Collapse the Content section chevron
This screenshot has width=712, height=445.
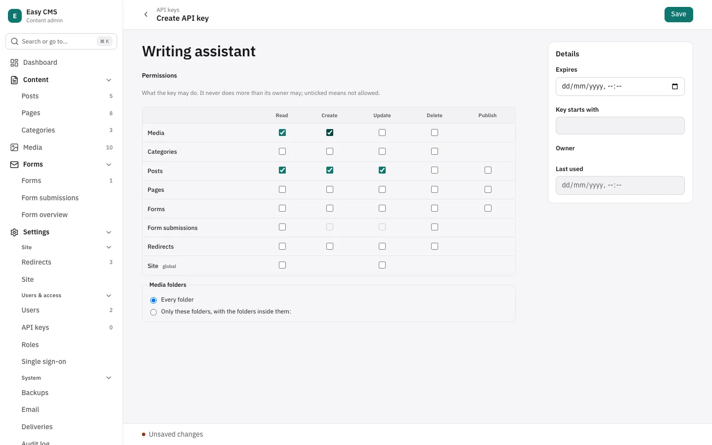[109, 80]
